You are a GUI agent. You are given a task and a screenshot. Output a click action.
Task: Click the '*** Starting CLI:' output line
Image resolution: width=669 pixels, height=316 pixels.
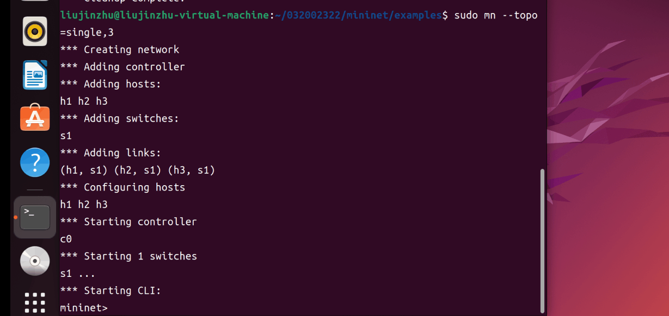[x=111, y=290]
